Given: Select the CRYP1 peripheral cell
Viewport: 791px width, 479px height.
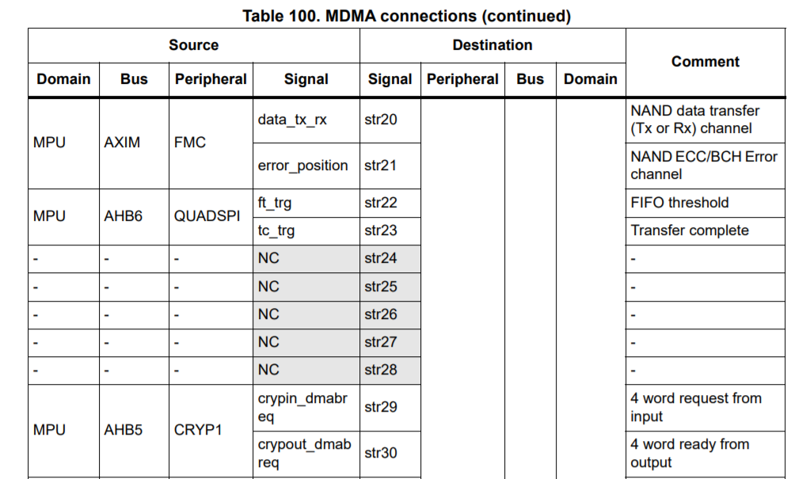Looking at the screenshot, I should pyautogui.click(x=211, y=431).
